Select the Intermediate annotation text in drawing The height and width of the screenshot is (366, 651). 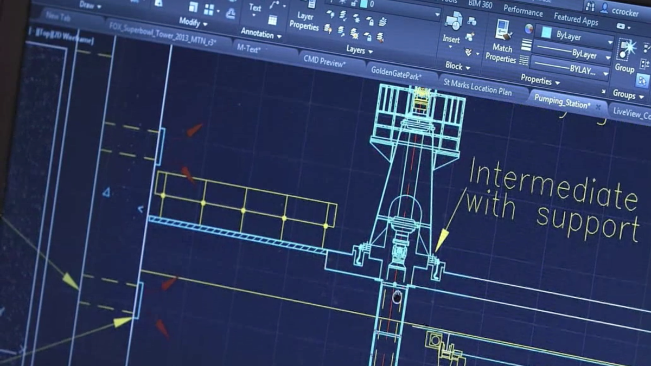[x=553, y=184]
